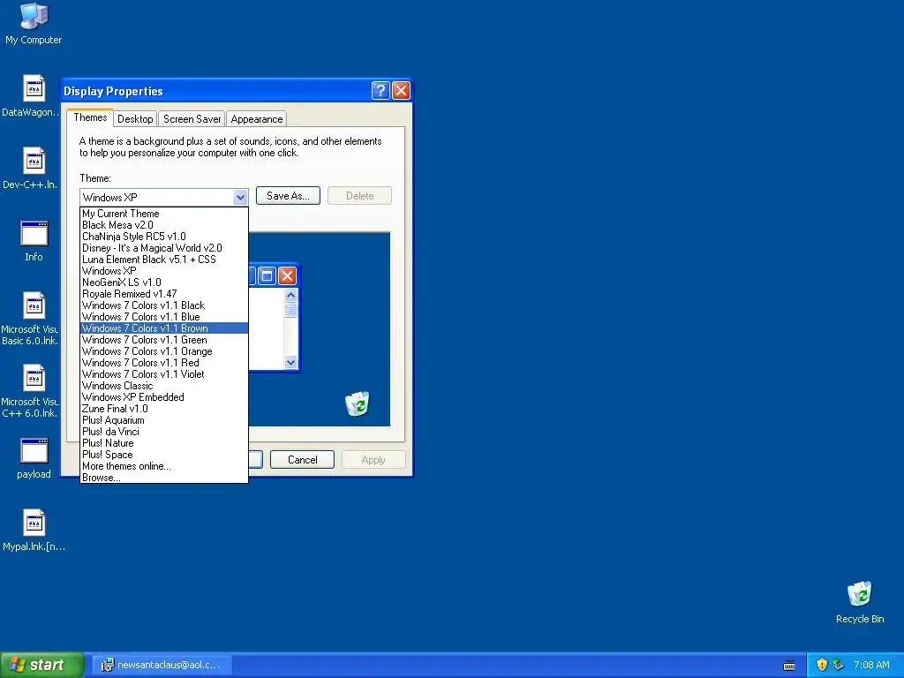Select the Mypal.lnk desktop icon
Viewport: 904px width, 678px height.
pyautogui.click(x=34, y=531)
